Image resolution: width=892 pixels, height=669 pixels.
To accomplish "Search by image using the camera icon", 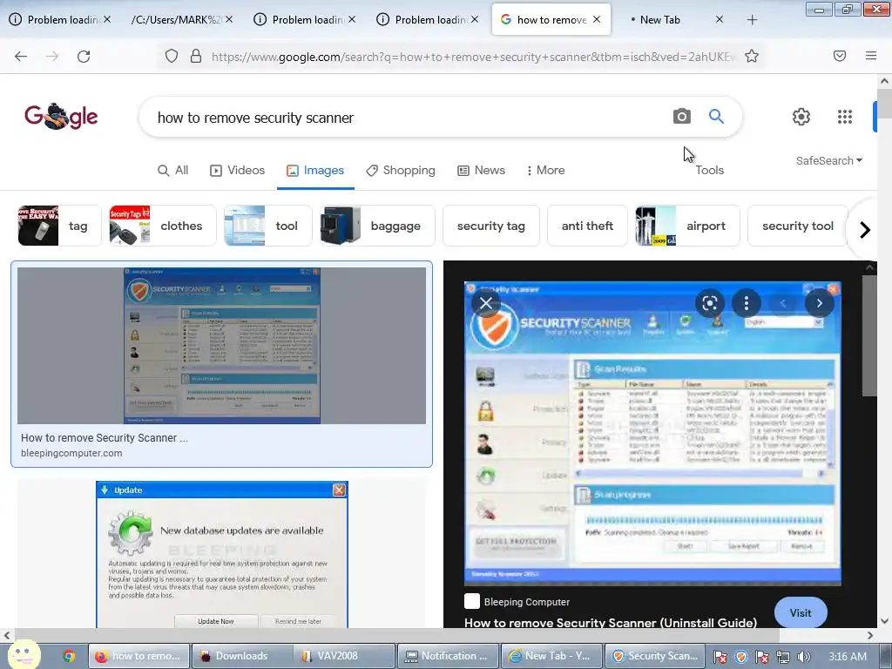I will coord(681,117).
